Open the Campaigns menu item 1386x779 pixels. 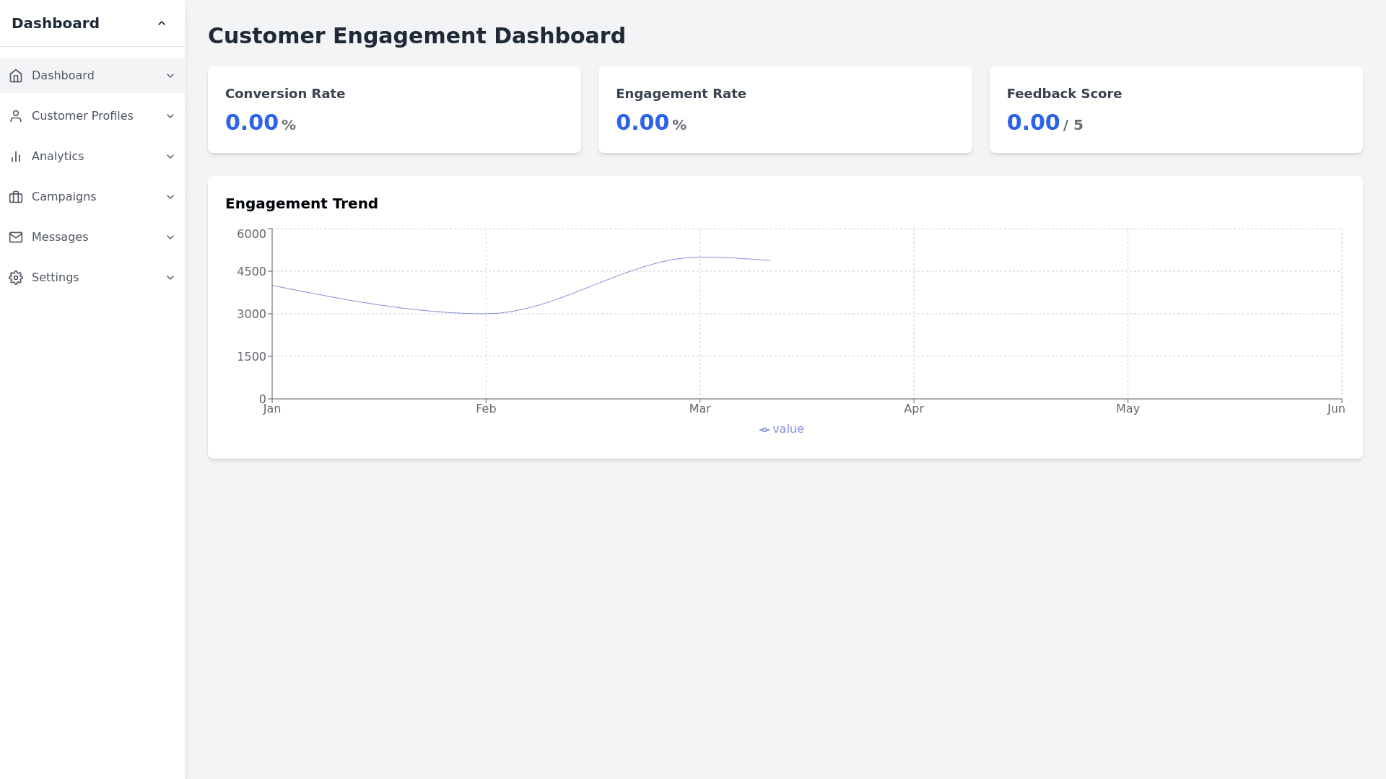click(x=64, y=197)
